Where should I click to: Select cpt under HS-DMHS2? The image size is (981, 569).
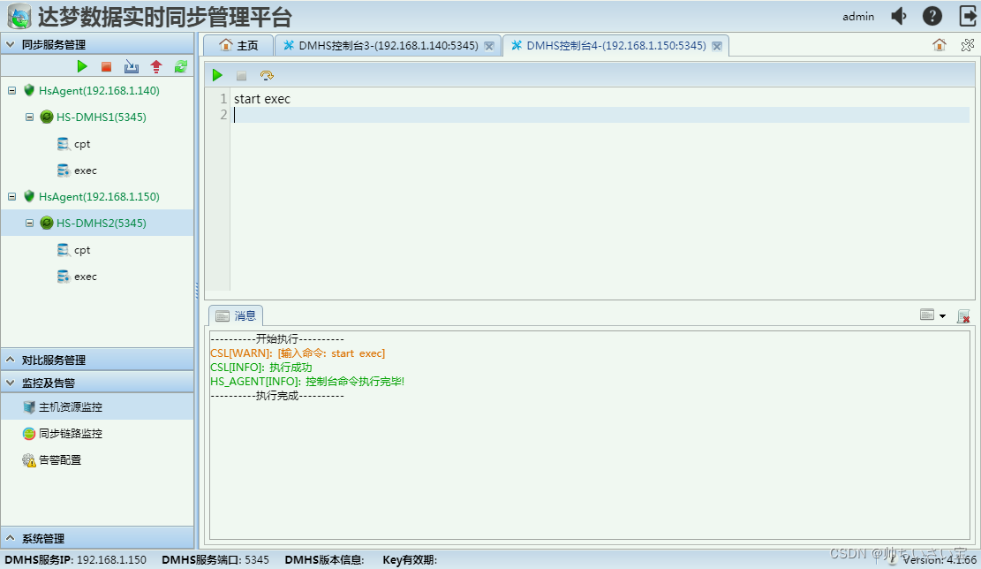82,250
